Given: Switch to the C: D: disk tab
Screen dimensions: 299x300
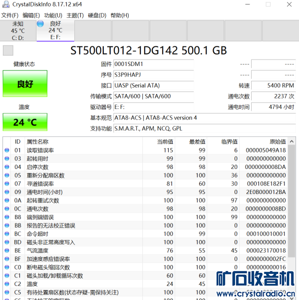Looking at the screenshot, I should (18, 31).
